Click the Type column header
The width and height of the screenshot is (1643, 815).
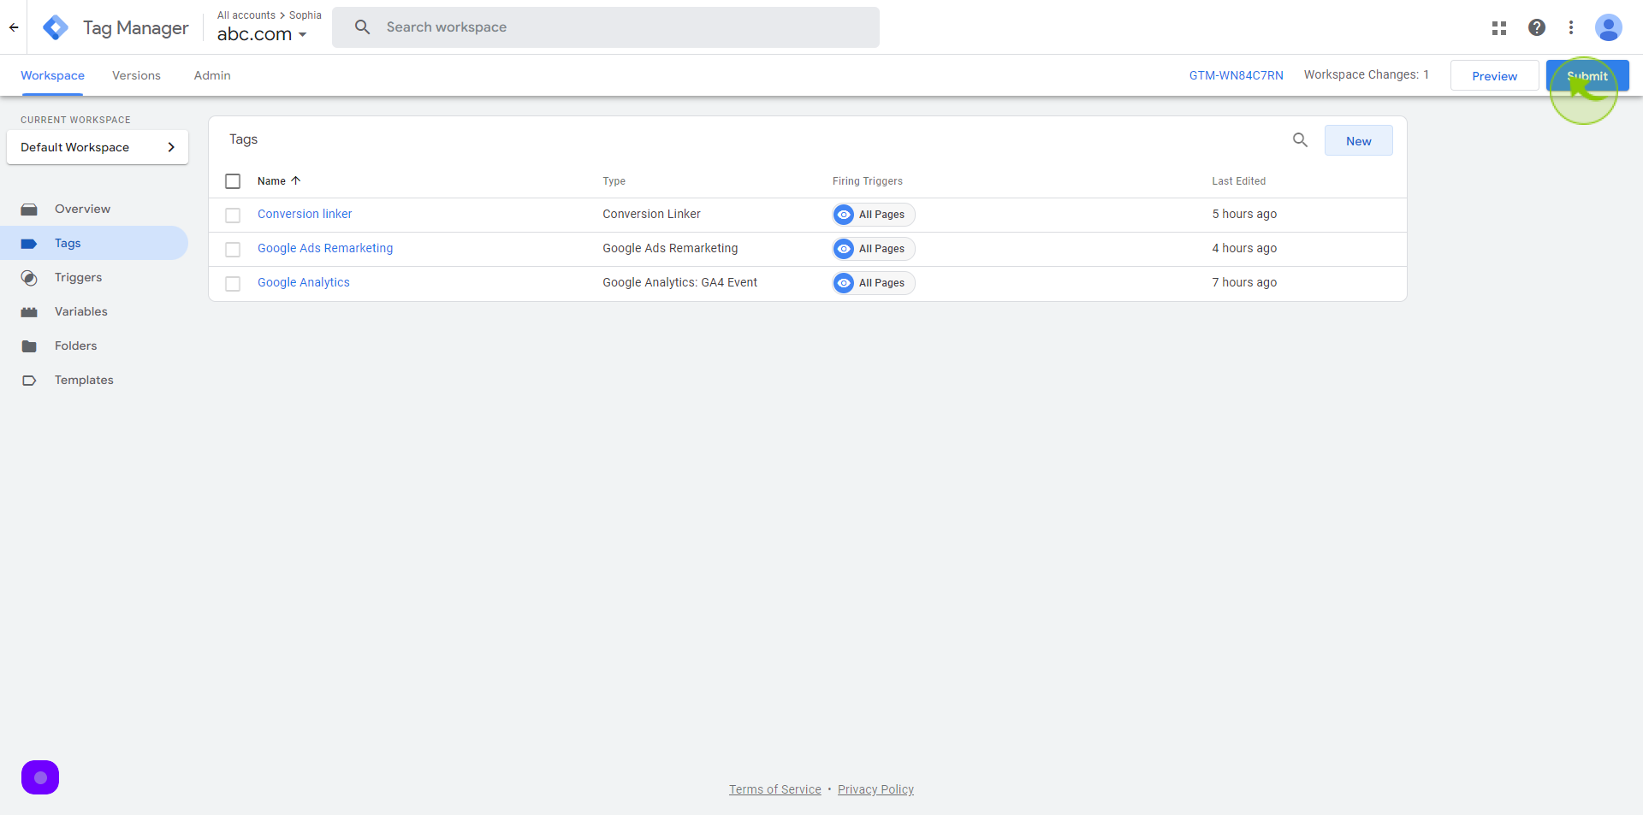[x=614, y=181]
